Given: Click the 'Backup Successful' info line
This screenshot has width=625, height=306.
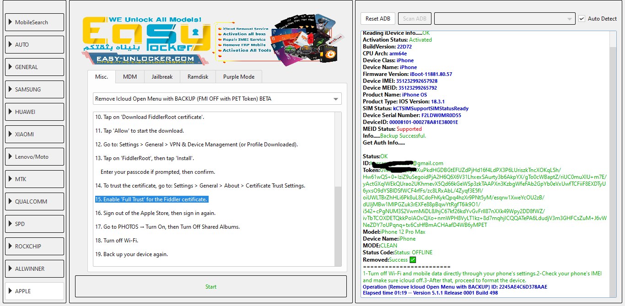Looking at the screenshot, I should [x=394, y=136].
